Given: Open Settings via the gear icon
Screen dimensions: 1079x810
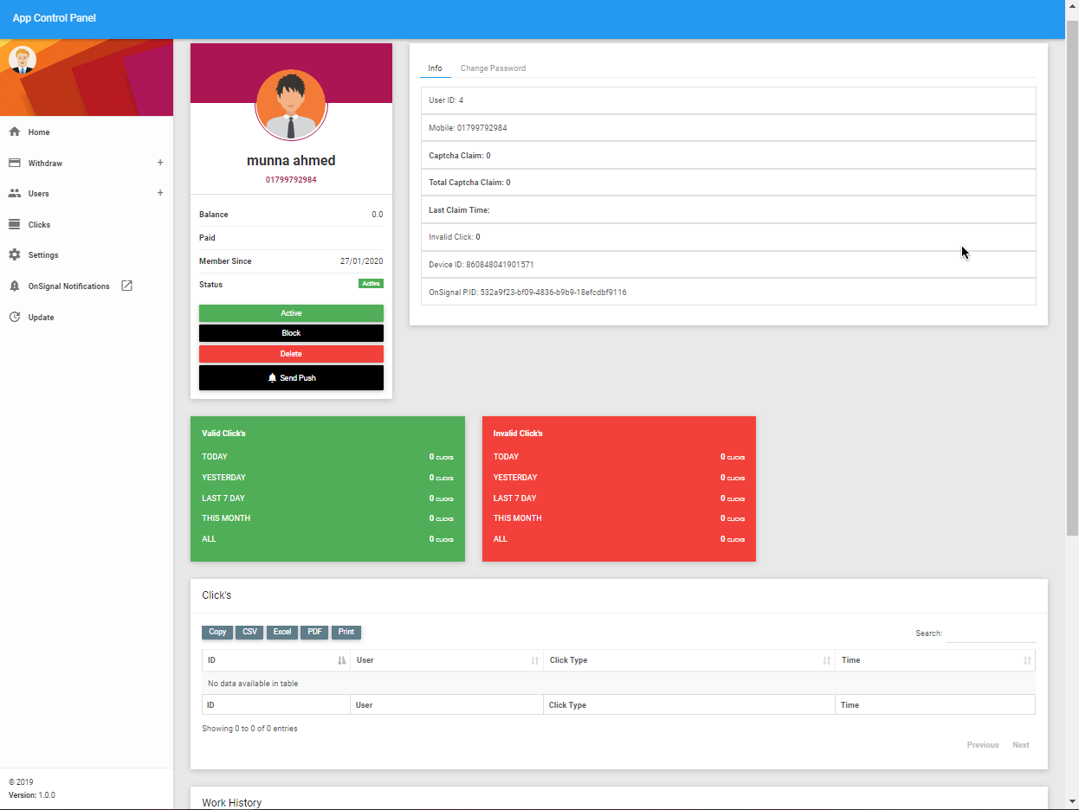Looking at the screenshot, I should pyautogui.click(x=14, y=255).
